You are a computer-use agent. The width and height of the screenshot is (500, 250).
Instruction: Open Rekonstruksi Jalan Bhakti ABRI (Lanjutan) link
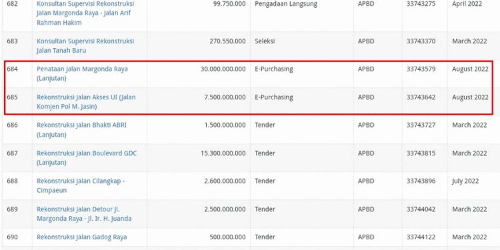[x=81, y=129]
